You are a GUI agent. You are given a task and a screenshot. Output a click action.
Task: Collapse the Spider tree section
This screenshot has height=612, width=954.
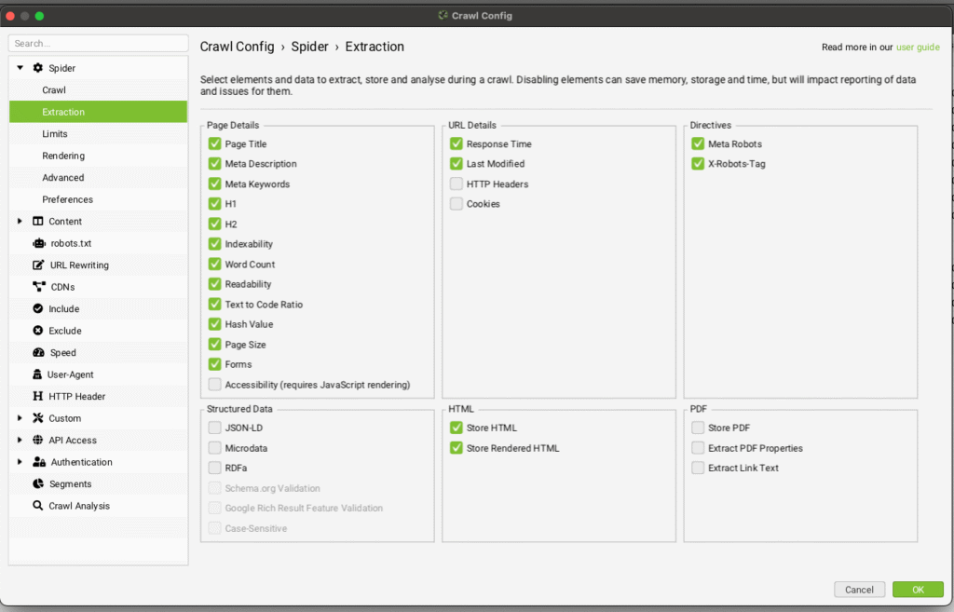point(20,68)
